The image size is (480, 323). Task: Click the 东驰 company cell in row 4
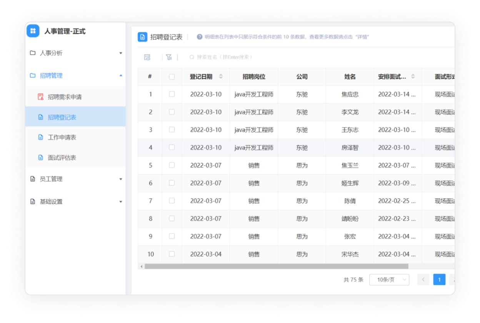pyautogui.click(x=302, y=147)
